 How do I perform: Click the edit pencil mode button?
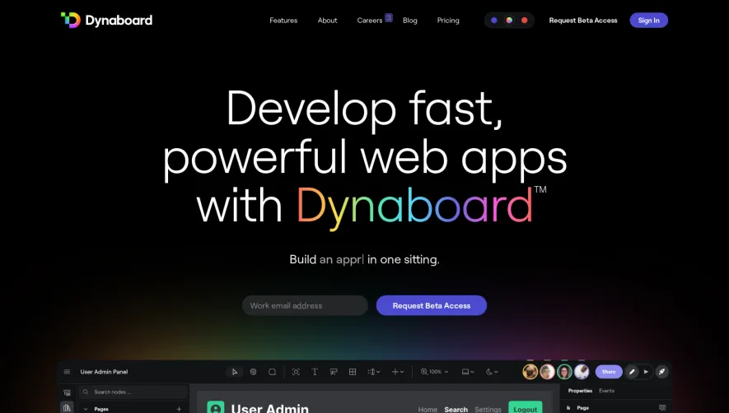[632, 372]
